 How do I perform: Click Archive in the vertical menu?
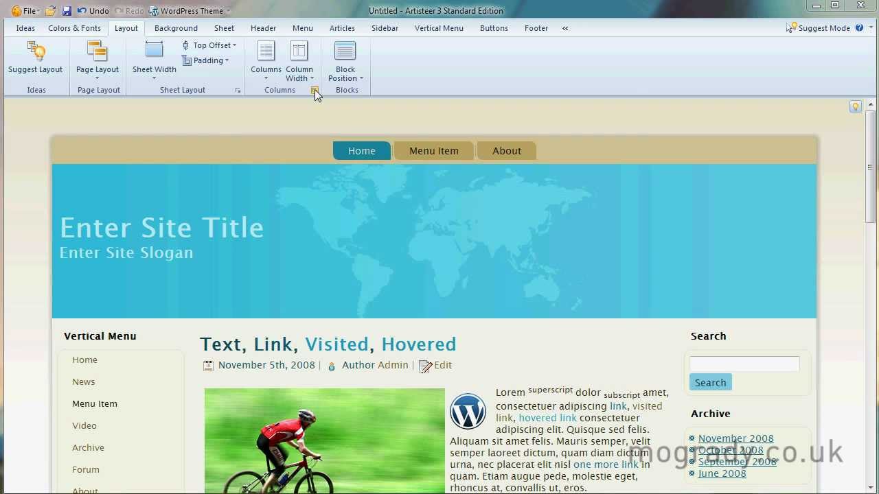(x=88, y=448)
